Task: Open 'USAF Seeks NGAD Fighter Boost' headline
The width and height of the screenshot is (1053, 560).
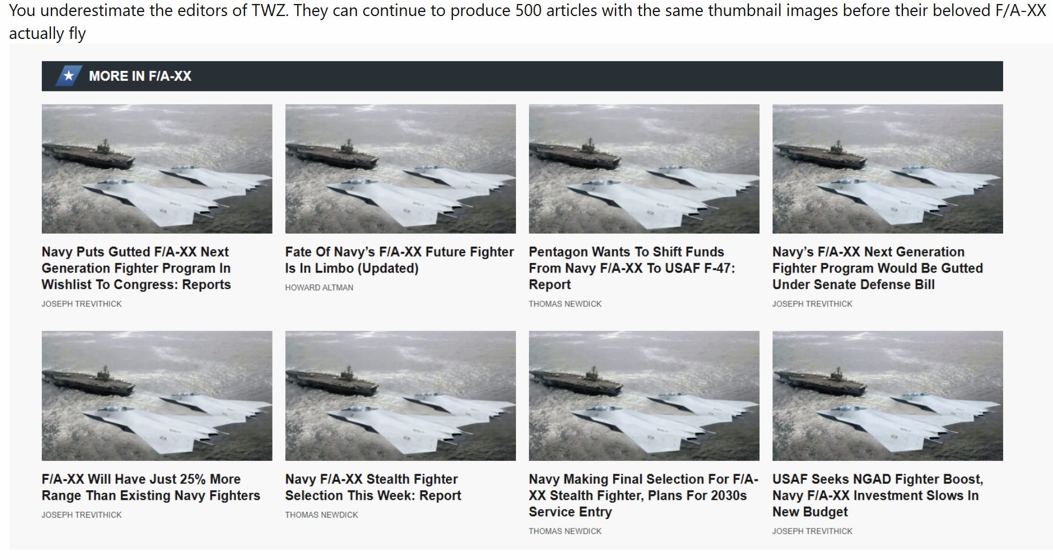Action: [878, 495]
